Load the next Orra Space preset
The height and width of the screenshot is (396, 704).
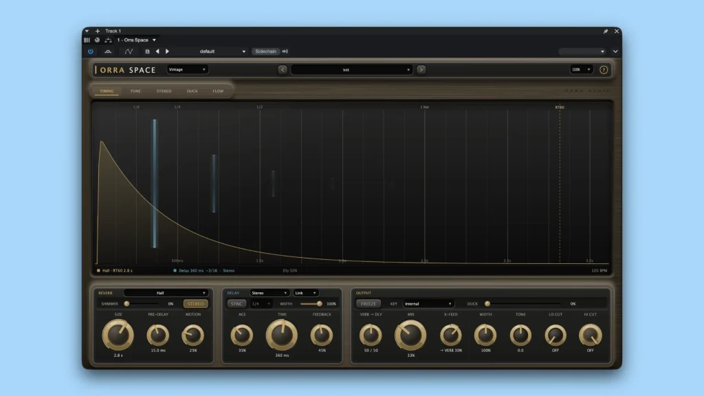tap(421, 69)
